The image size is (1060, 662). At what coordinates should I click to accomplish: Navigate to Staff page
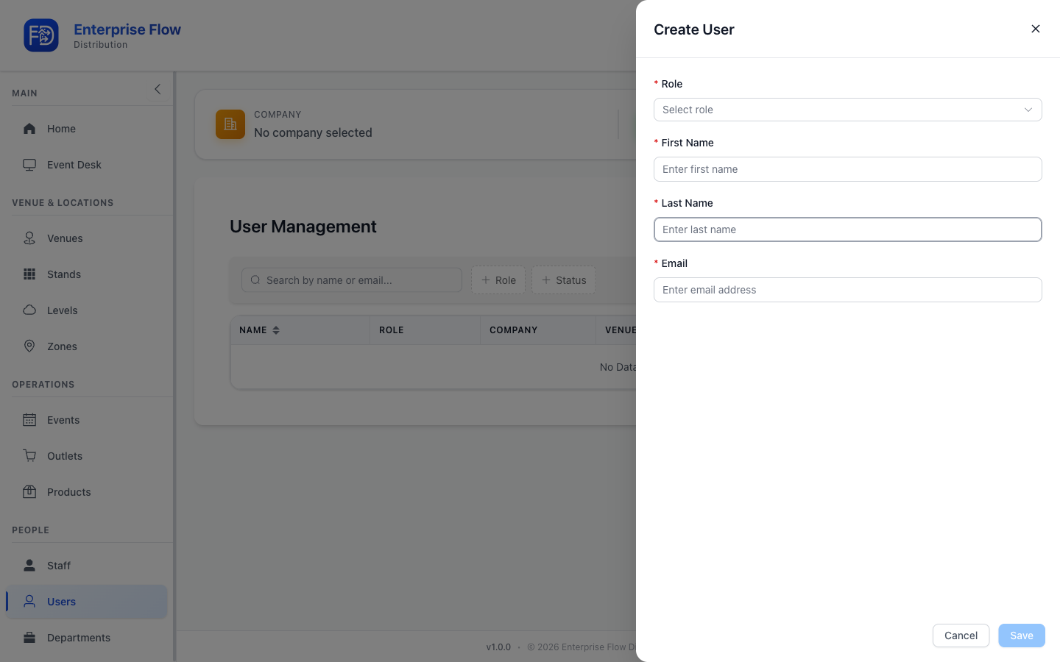(x=87, y=566)
